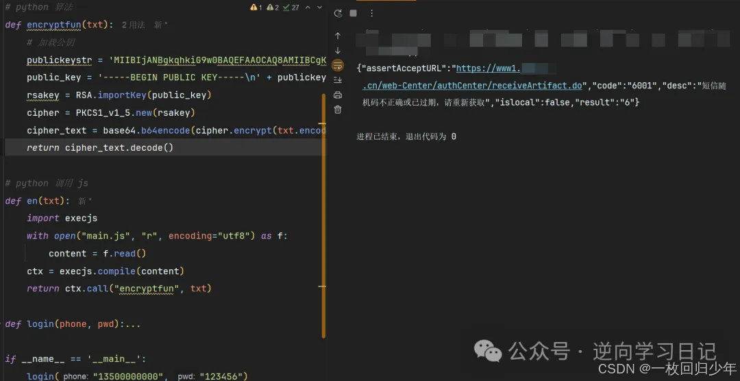The image size is (740, 381).
Task: Click the Rerun icon in run panel
Action: tap(338, 13)
